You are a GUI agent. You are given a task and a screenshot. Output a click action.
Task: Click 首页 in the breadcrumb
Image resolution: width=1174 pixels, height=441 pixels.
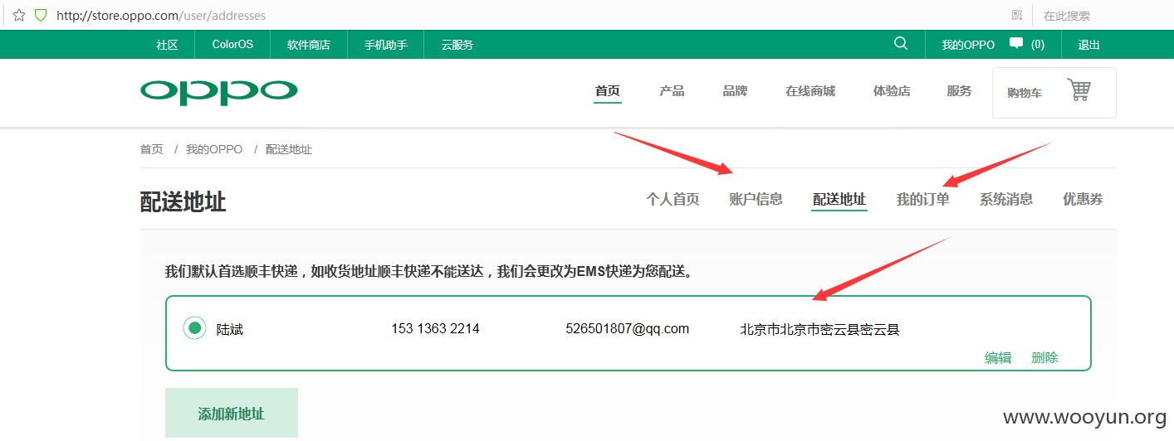coord(151,149)
